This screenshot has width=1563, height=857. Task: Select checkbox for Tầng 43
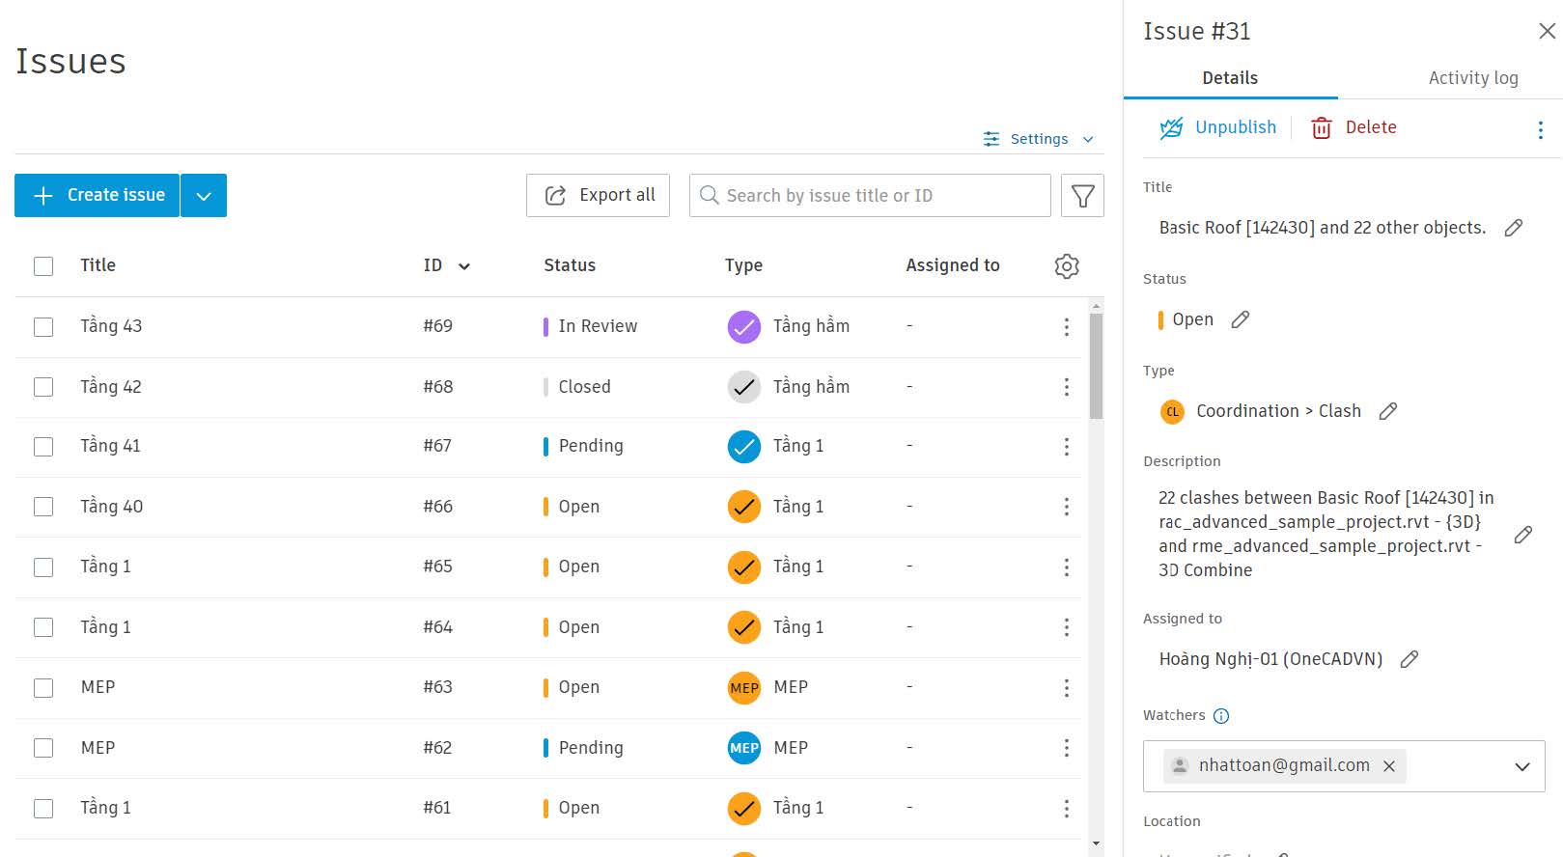pyautogui.click(x=43, y=327)
